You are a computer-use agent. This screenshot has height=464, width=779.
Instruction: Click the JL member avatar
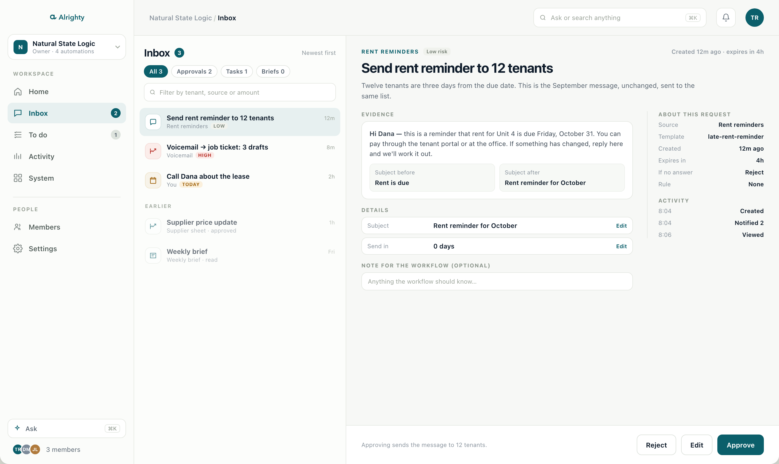coord(35,449)
